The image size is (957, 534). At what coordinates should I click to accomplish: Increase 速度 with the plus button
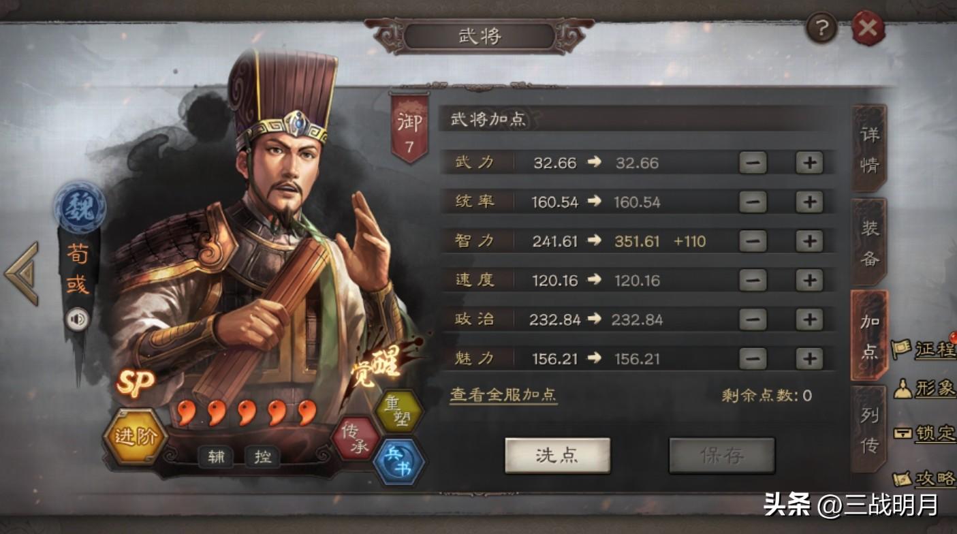(809, 280)
